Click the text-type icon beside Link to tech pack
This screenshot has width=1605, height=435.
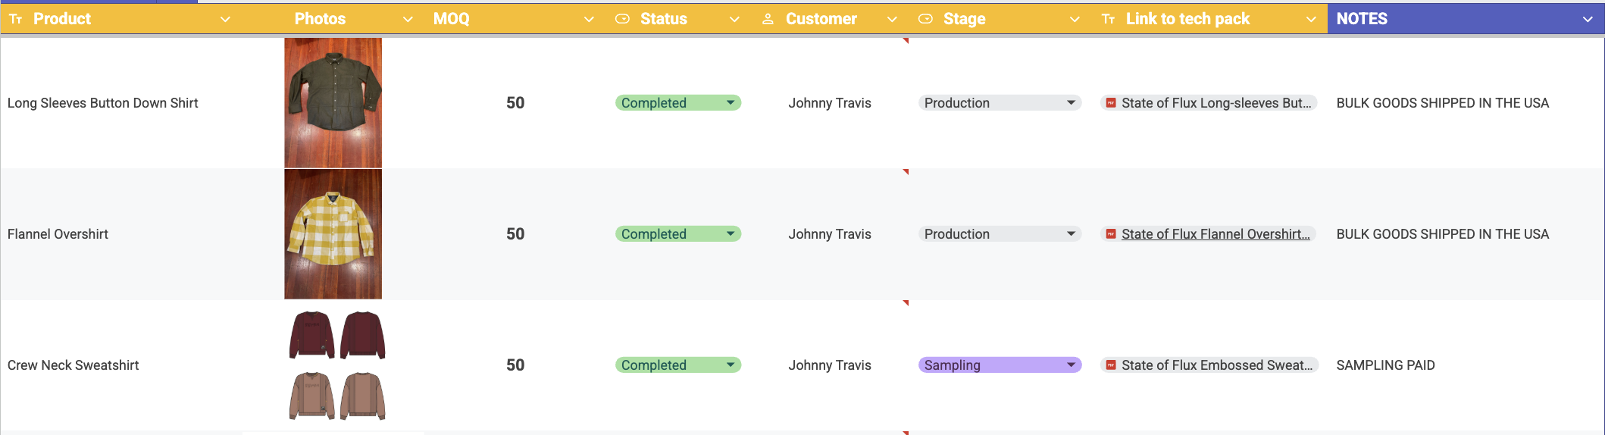coord(1108,19)
